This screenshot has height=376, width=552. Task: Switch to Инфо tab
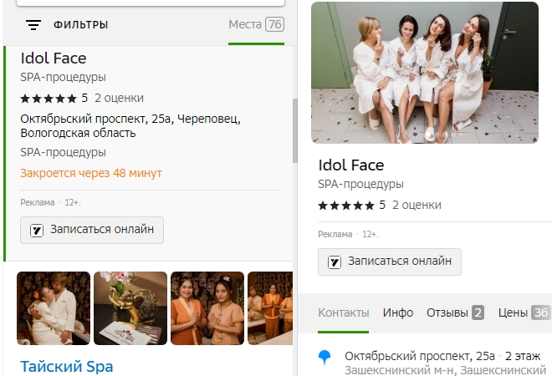tap(398, 312)
